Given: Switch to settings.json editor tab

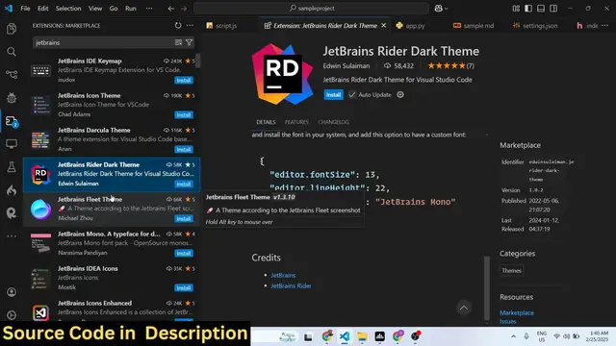Looking at the screenshot, I should (535, 26).
